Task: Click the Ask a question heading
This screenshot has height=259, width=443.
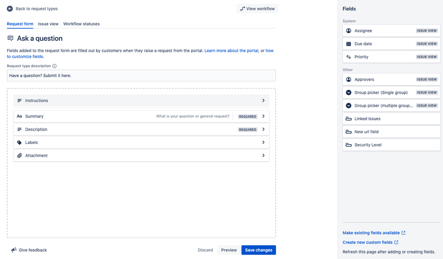Action: (40, 39)
